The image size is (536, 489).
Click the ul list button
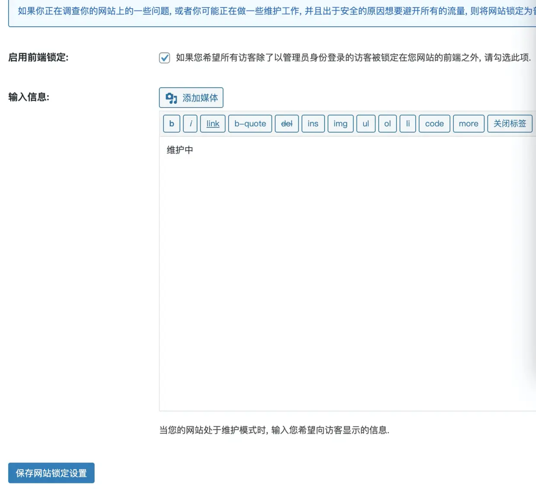pyautogui.click(x=366, y=124)
